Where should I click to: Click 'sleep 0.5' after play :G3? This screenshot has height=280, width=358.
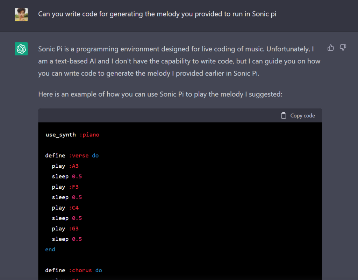[67, 239]
